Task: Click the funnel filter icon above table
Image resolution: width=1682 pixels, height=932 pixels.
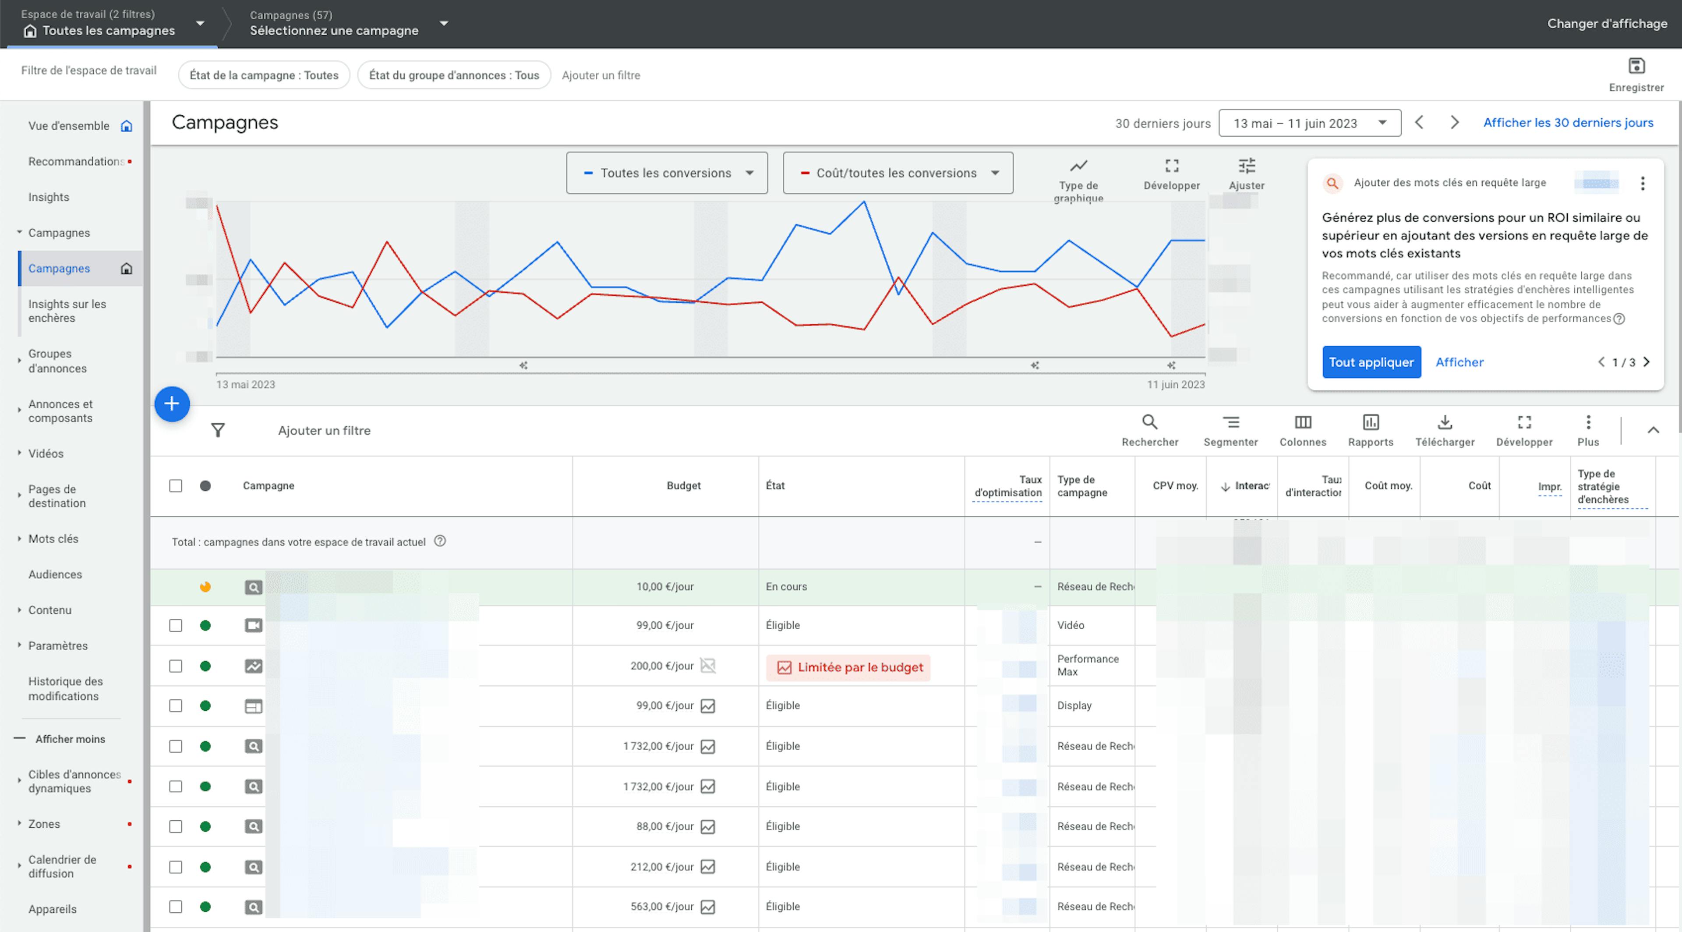Action: [218, 430]
